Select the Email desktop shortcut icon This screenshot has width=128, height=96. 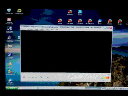[x=100, y=22]
